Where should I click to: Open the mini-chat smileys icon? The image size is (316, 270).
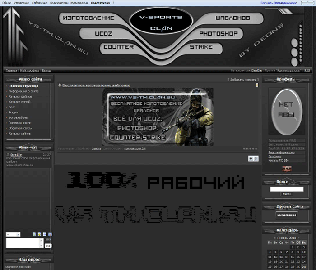coord(39,234)
